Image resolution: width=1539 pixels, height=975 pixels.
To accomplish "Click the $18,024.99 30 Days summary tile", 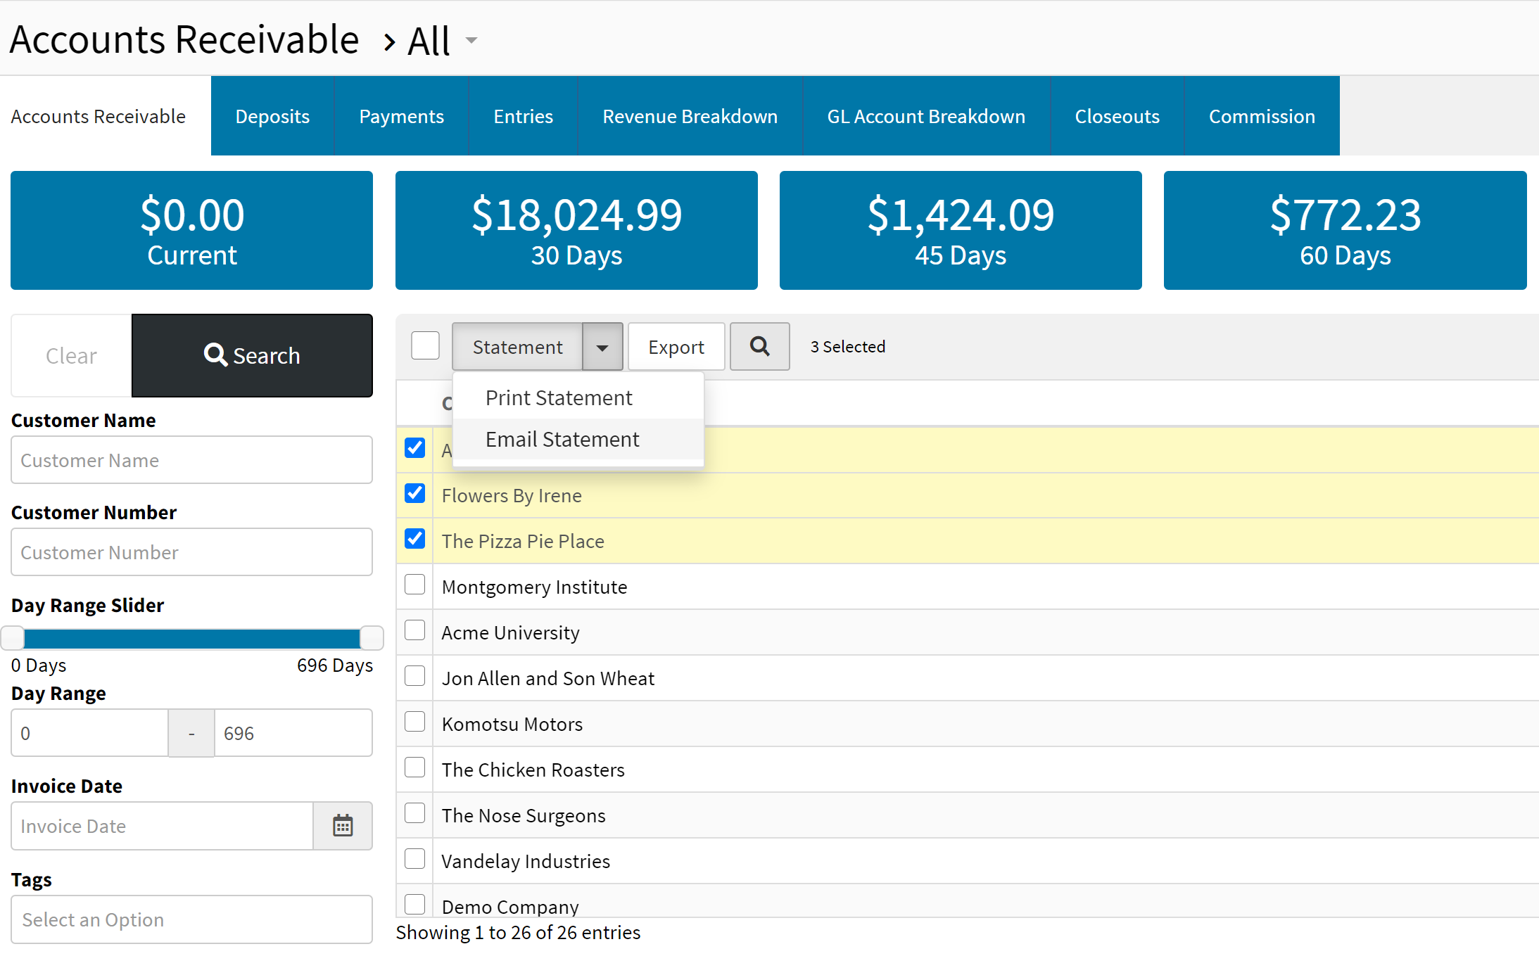I will point(576,230).
